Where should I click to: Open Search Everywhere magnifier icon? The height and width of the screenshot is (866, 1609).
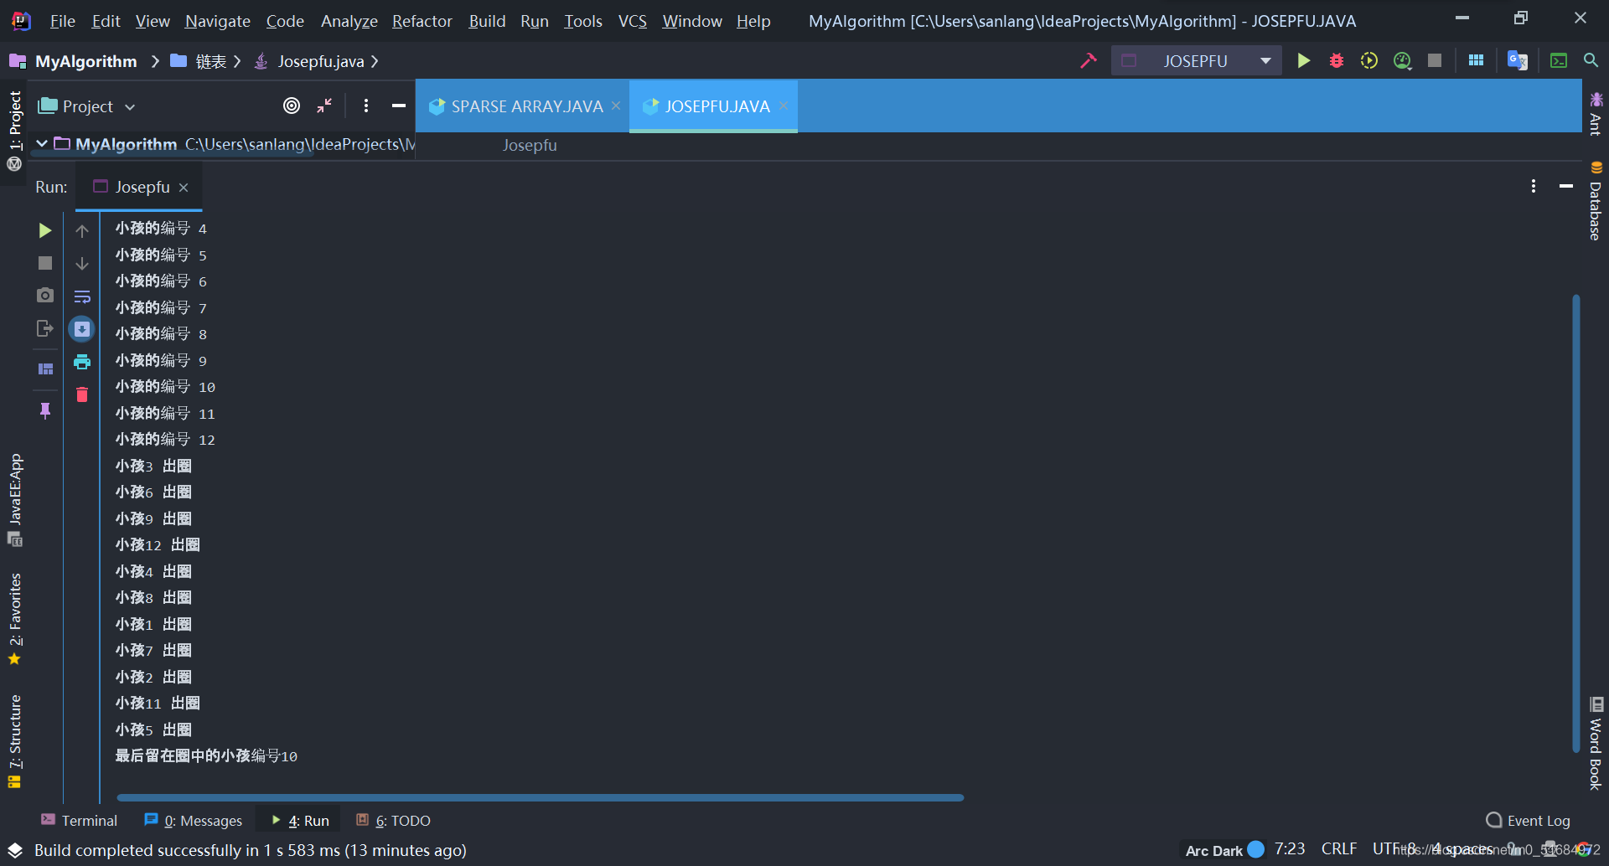pos(1591,60)
